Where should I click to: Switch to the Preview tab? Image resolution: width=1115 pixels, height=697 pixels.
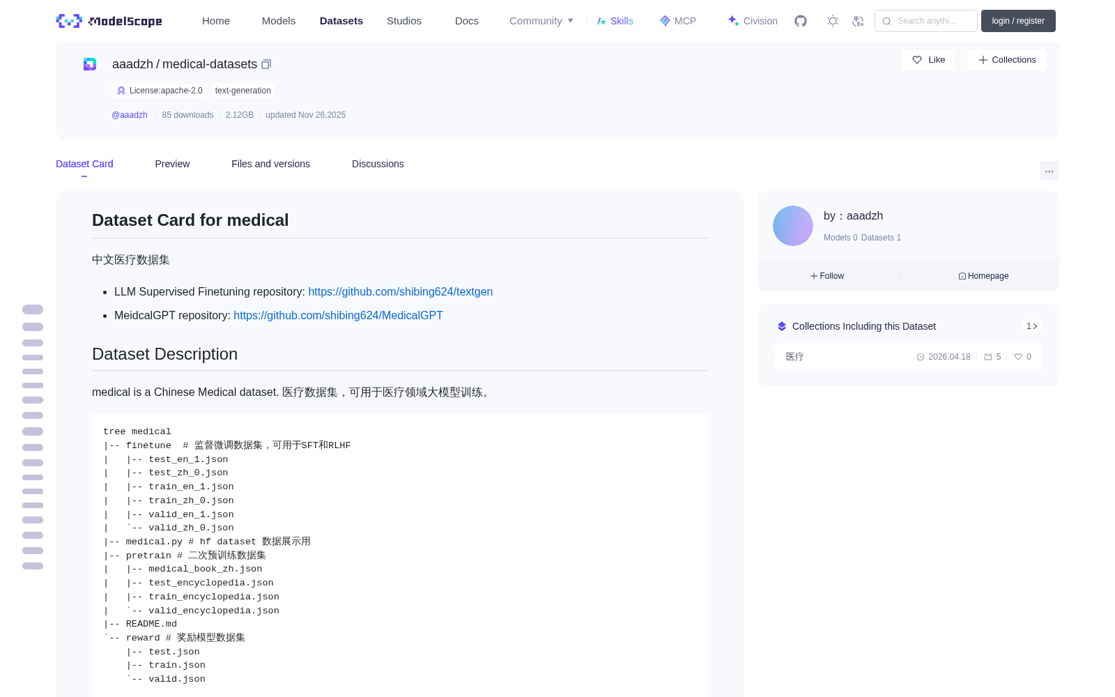172,164
